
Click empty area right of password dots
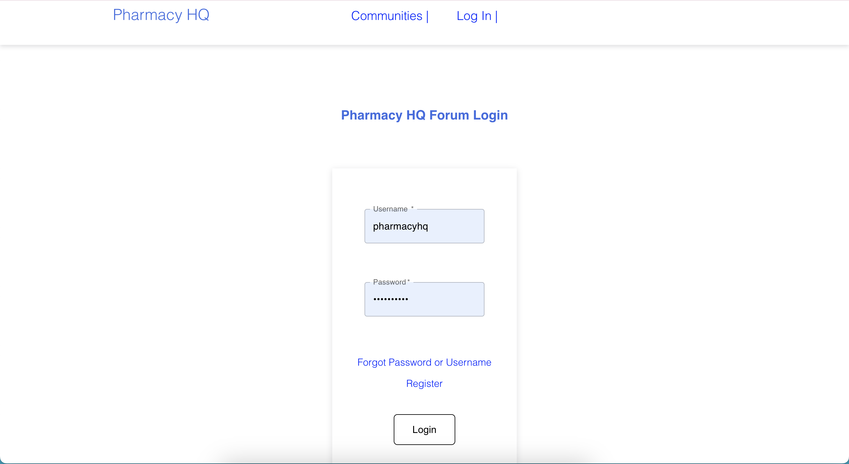tap(448, 299)
